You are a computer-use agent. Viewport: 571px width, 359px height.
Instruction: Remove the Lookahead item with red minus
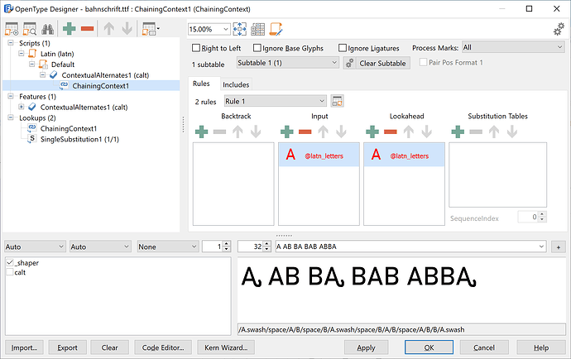coord(391,132)
